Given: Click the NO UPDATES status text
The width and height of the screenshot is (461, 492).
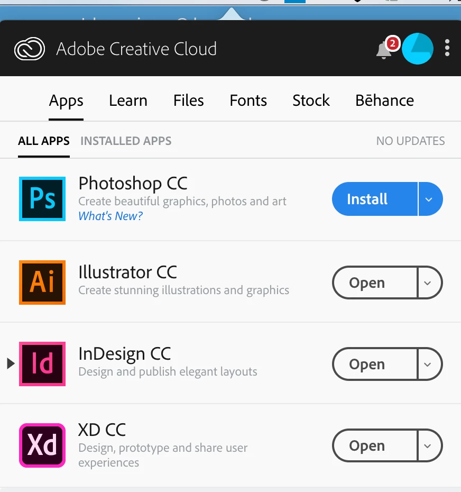Looking at the screenshot, I should pos(410,141).
